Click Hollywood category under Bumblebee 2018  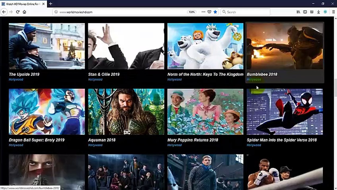click(254, 79)
